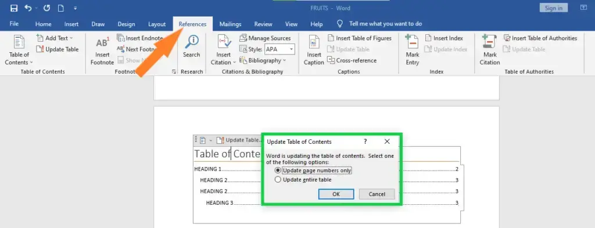Open the Draw tab
595x228 pixels.
98,24
